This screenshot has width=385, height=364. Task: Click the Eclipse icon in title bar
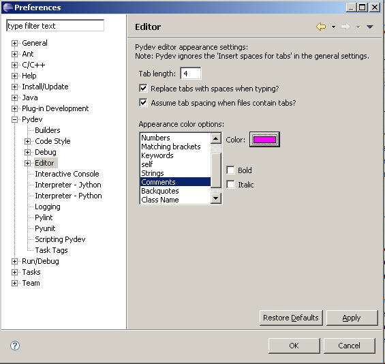pyautogui.click(x=8, y=7)
